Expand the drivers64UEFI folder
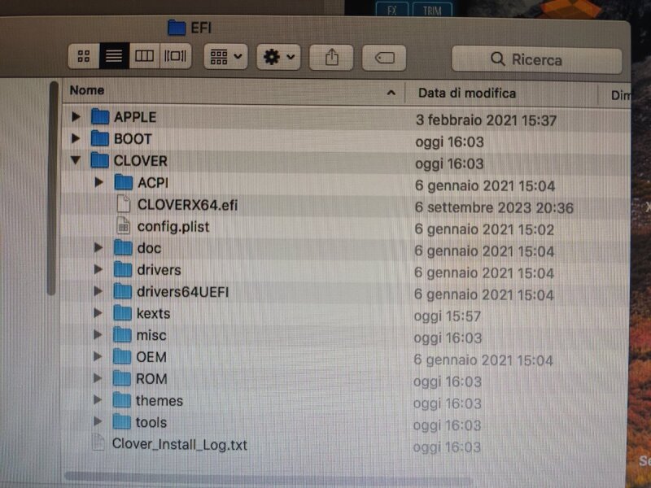The image size is (651, 488). tap(98, 291)
